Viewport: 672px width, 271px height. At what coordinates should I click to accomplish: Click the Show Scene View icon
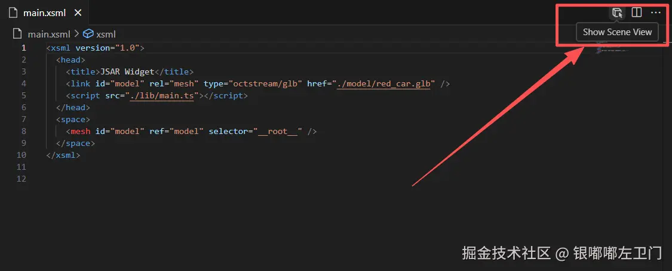click(x=616, y=13)
